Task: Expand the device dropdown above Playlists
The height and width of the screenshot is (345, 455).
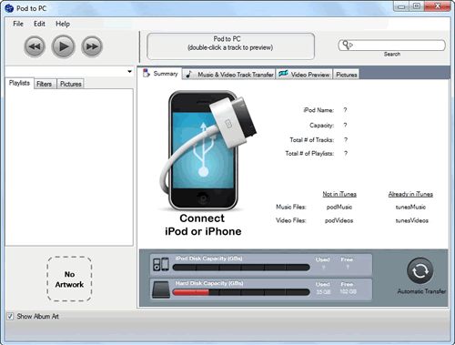Action: point(129,72)
